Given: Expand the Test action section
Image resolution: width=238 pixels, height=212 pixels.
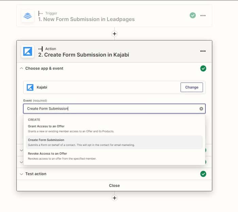Looking at the screenshot, I should tap(21, 174).
